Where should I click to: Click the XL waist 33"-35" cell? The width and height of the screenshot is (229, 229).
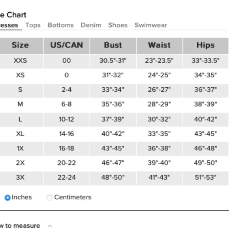point(160,134)
